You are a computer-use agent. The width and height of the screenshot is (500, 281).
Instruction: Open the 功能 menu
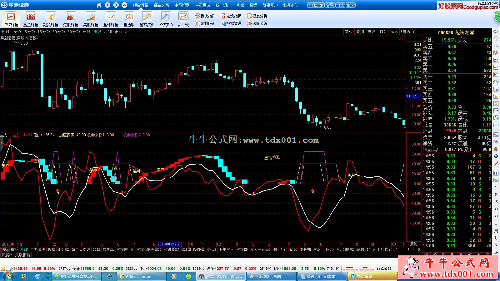[x=240, y=5]
